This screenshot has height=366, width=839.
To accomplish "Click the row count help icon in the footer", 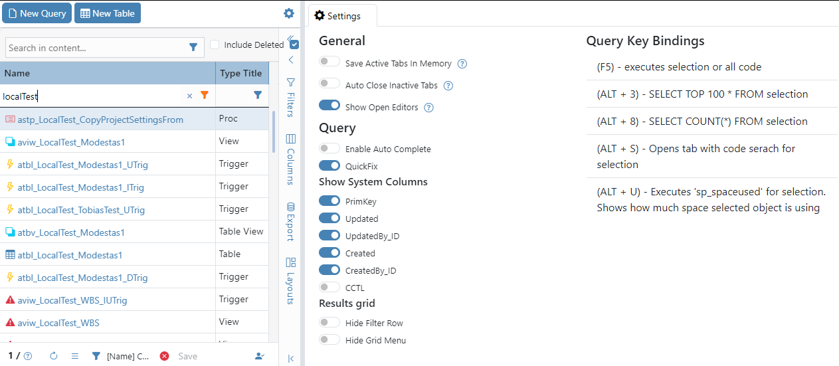I will click(x=28, y=356).
